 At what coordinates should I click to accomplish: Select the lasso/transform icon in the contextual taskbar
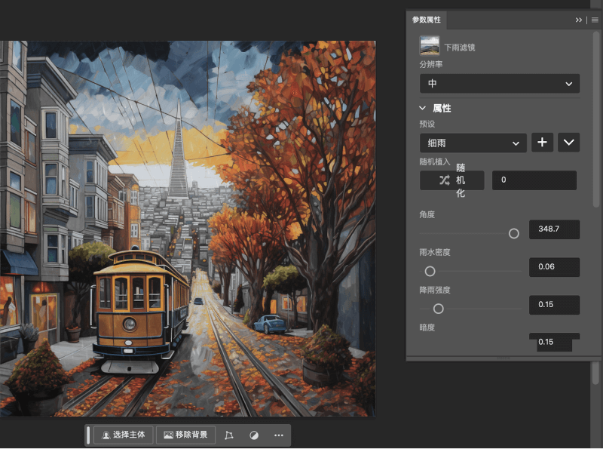click(230, 435)
